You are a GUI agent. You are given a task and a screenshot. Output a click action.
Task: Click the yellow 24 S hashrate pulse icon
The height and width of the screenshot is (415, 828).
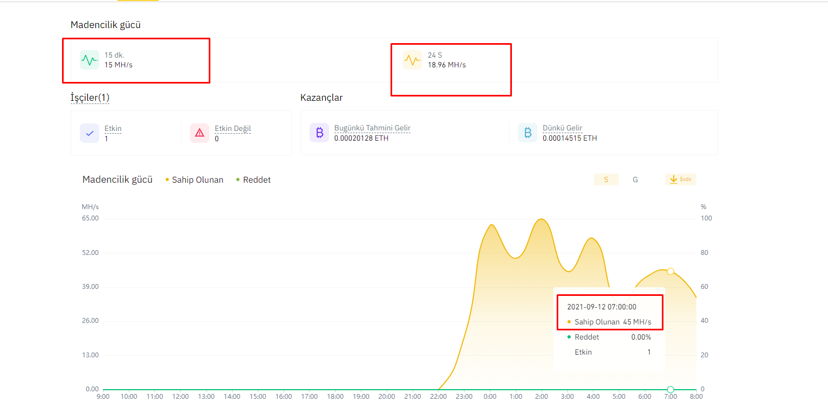413,60
